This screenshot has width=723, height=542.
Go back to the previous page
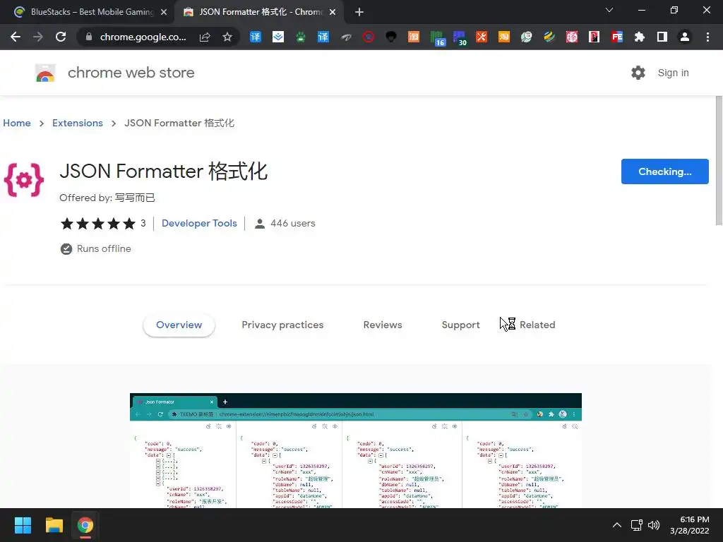coord(16,37)
